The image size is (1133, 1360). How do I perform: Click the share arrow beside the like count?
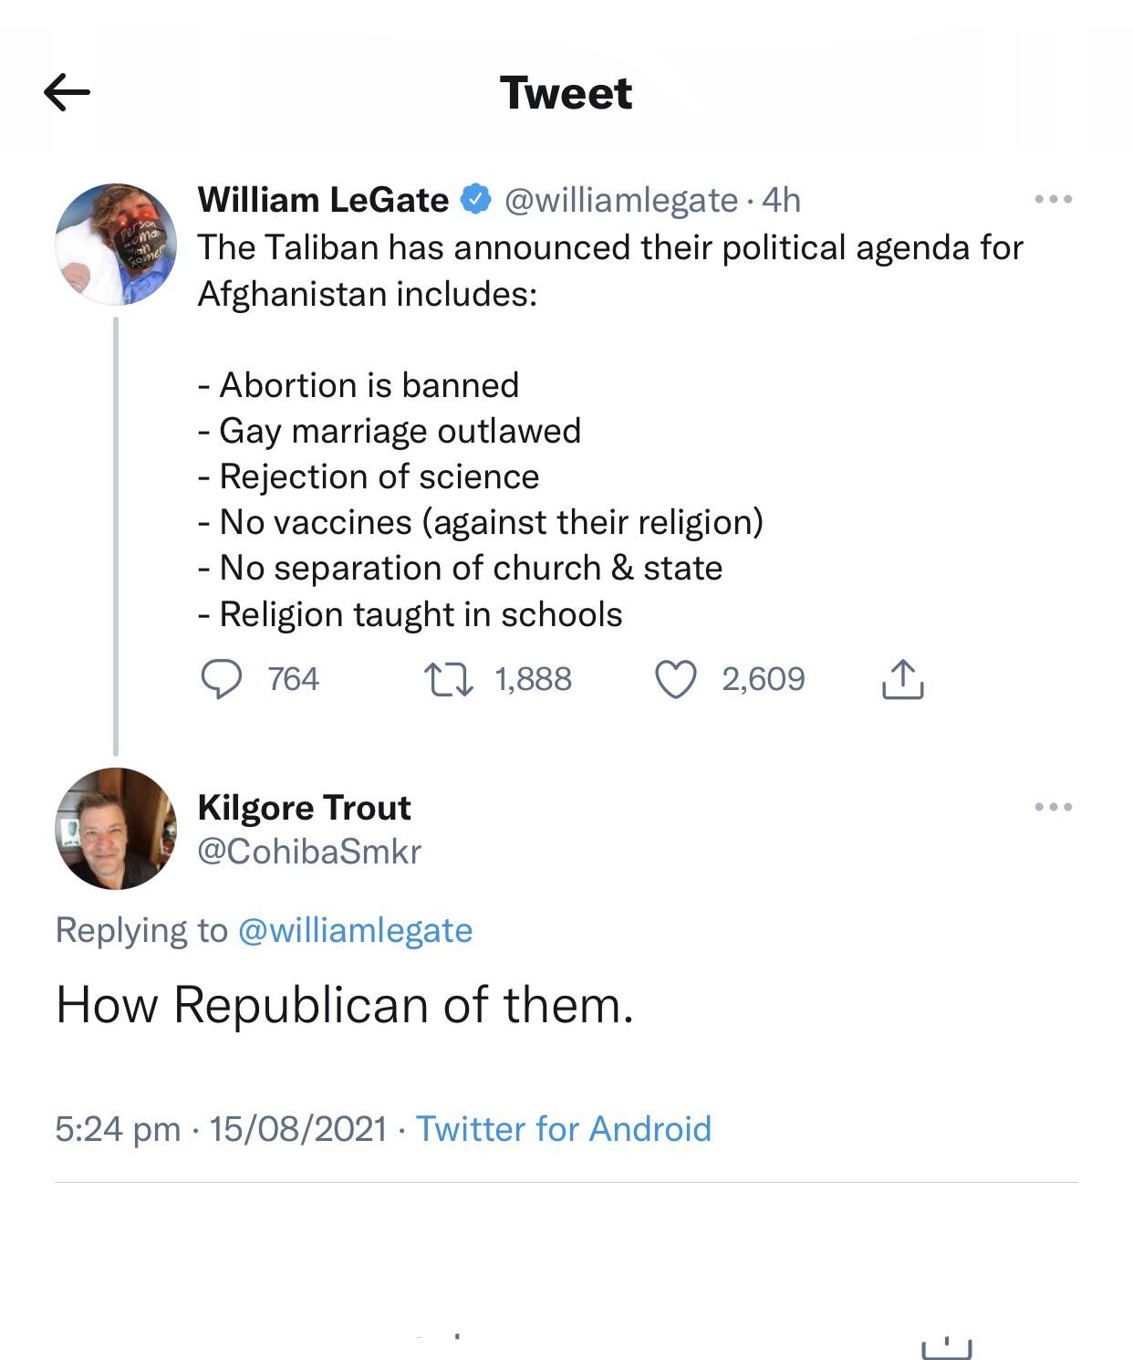click(904, 678)
